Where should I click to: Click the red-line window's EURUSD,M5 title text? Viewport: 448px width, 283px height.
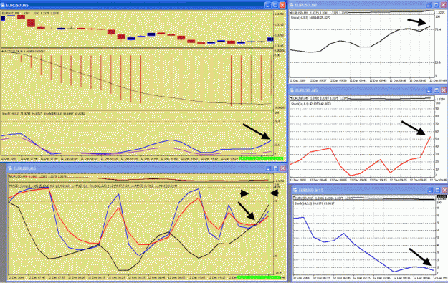point(306,90)
